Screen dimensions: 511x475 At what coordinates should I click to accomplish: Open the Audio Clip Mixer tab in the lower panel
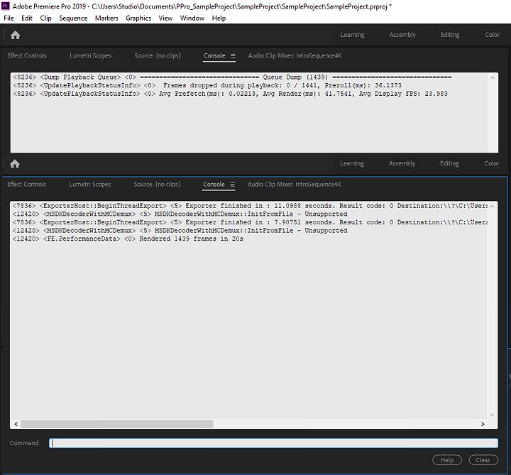coord(294,185)
